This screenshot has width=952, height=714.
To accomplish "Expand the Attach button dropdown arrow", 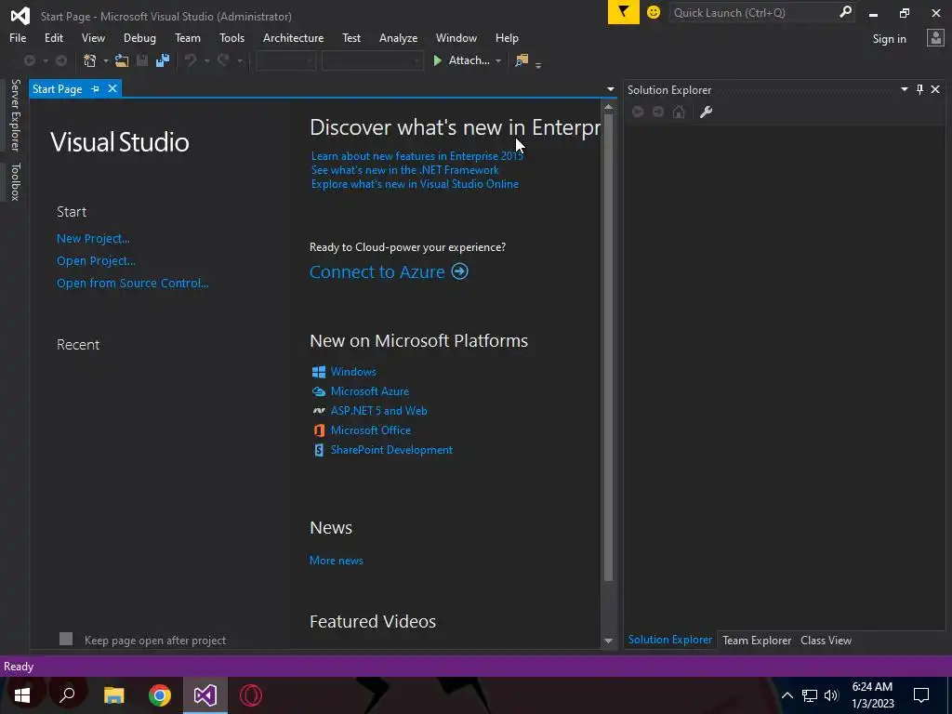I will pyautogui.click(x=498, y=60).
